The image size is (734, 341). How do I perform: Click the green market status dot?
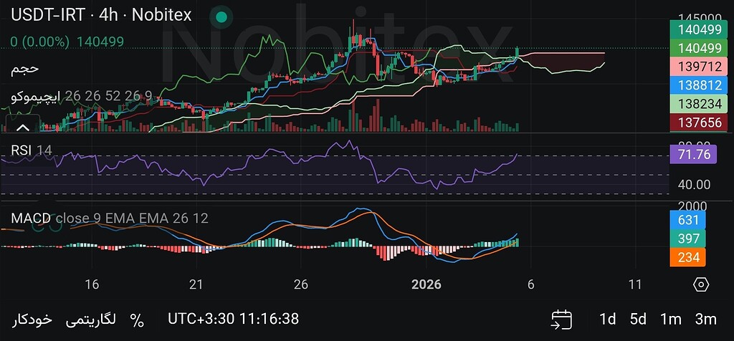221,17
